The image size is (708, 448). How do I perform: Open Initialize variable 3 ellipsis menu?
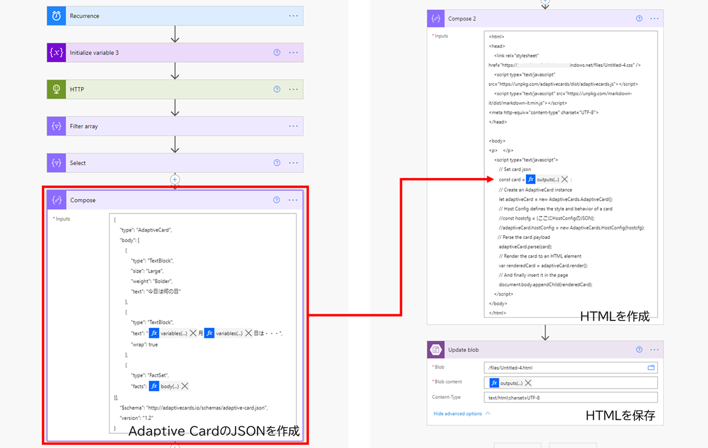click(293, 53)
